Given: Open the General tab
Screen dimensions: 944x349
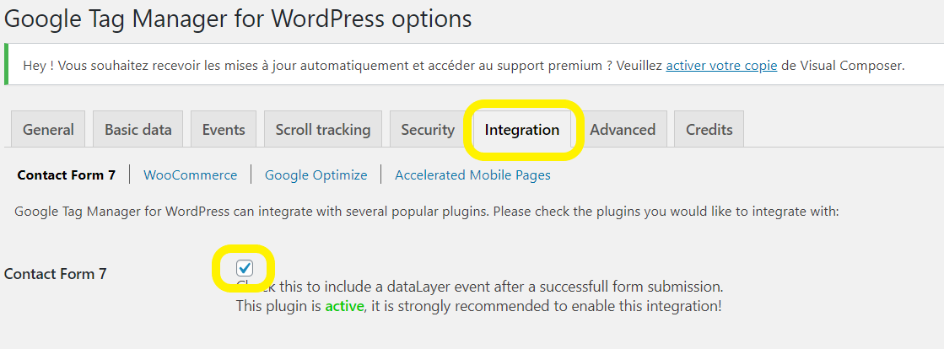Looking at the screenshot, I should pyautogui.click(x=48, y=130).
